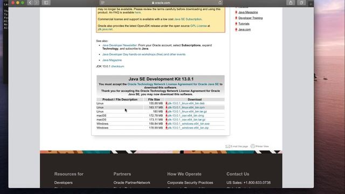Image resolution: width=345 pixels, height=194 pixels.
Task: Go back using Safari's back arrow
Action: click(x=30, y=3)
